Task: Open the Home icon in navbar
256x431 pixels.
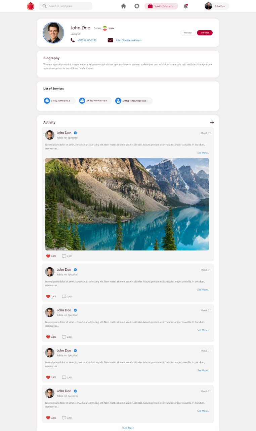Action: 123,6
